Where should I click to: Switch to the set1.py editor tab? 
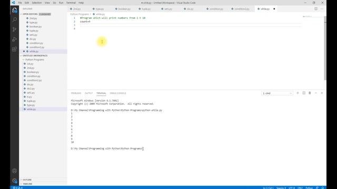167,9
